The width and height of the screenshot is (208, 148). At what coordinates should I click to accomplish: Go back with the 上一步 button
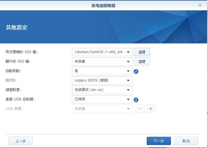click(x=21, y=141)
